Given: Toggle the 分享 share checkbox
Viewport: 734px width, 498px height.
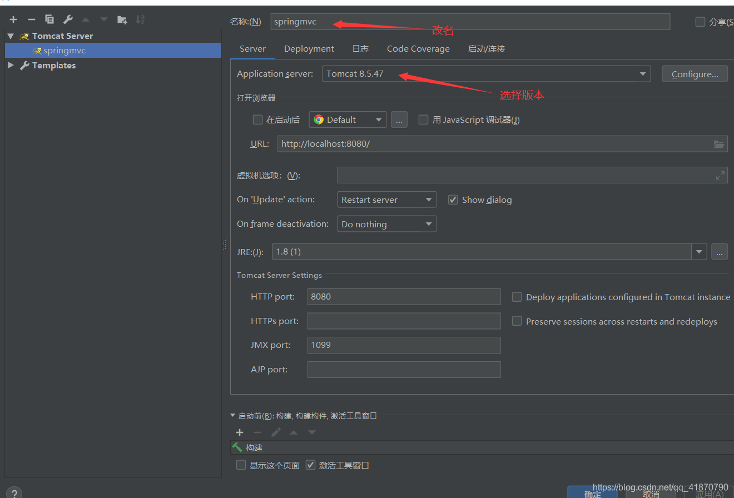Looking at the screenshot, I should click(x=700, y=22).
